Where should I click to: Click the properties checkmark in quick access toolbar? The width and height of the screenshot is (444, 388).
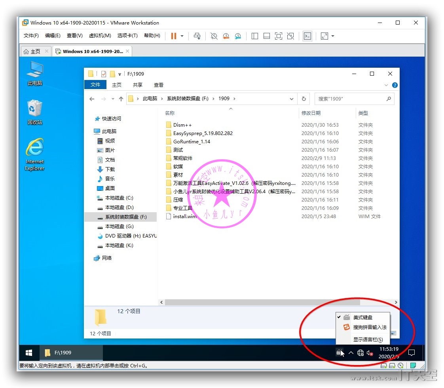104,74
